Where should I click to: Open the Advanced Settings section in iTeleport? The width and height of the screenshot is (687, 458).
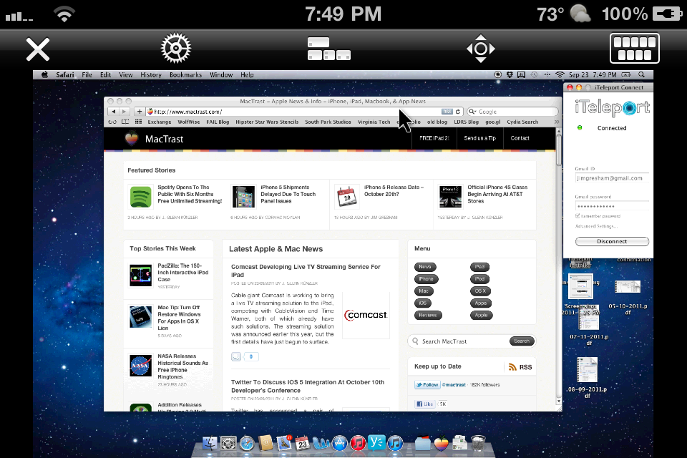pyautogui.click(x=598, y=226)
